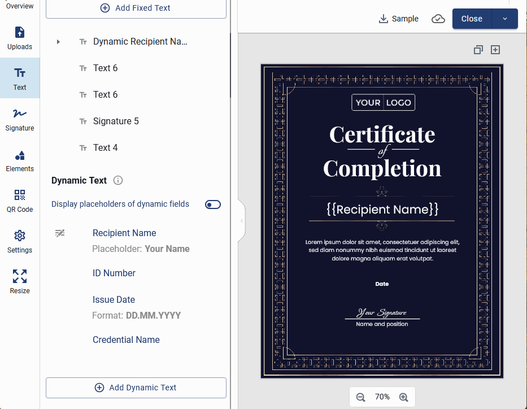The height and width of the screenshot is (409, 527).
Task: Click the duplicate page icon above the certificate
Action: point(478,50)
